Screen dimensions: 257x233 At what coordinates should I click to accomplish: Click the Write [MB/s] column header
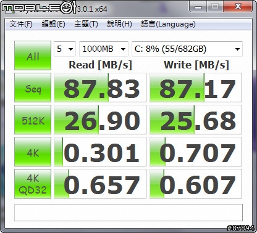pos(196,65)
